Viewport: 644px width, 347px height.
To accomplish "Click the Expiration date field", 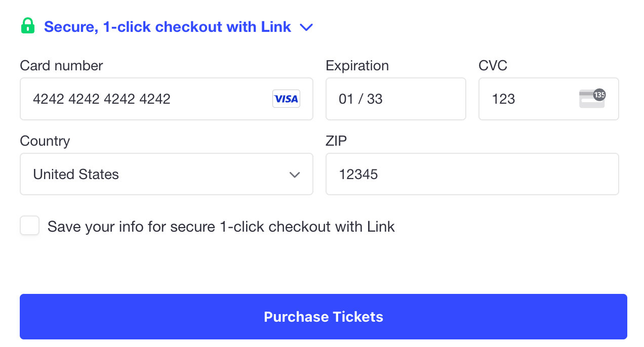I will click(395, 99).
